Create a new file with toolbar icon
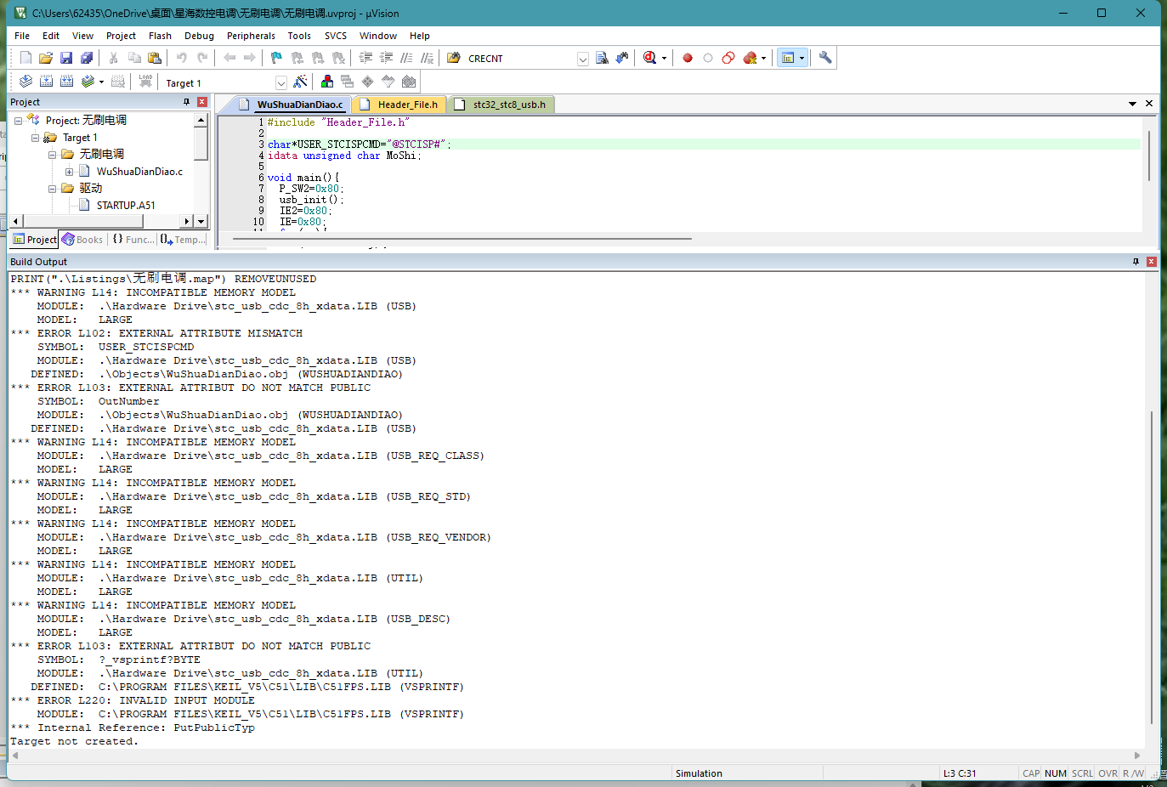This screenshot has width=1167, height=787. click(25, 58)
